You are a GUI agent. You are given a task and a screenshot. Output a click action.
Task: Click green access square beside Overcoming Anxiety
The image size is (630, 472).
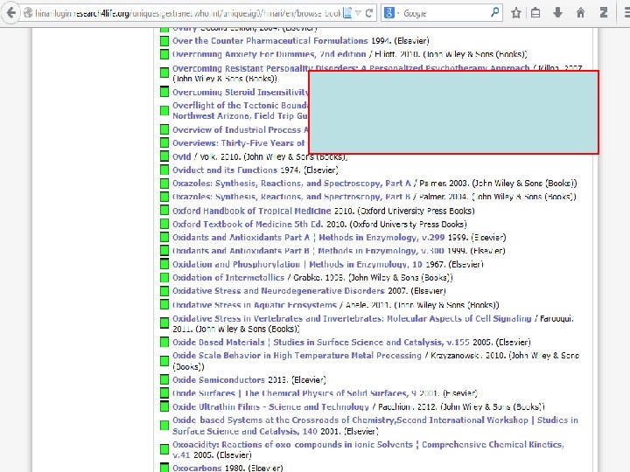coord(164,54)
